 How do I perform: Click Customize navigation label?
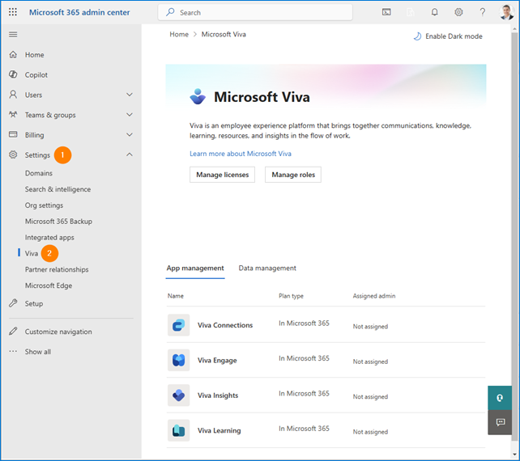[58, 332]
